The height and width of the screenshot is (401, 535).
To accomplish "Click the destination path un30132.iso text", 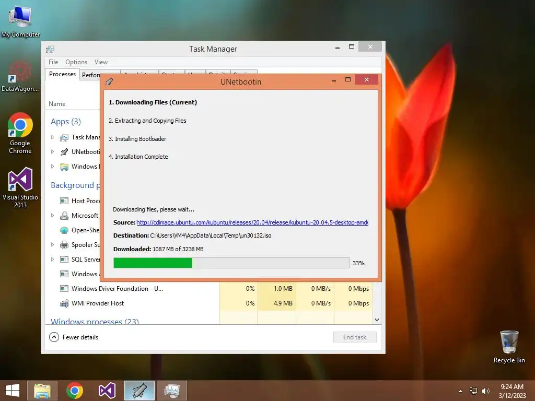I will pos(211,235).
